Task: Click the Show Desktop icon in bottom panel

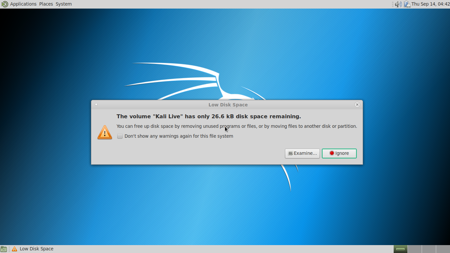Action: pyautogui.click(x=4, y=249)
